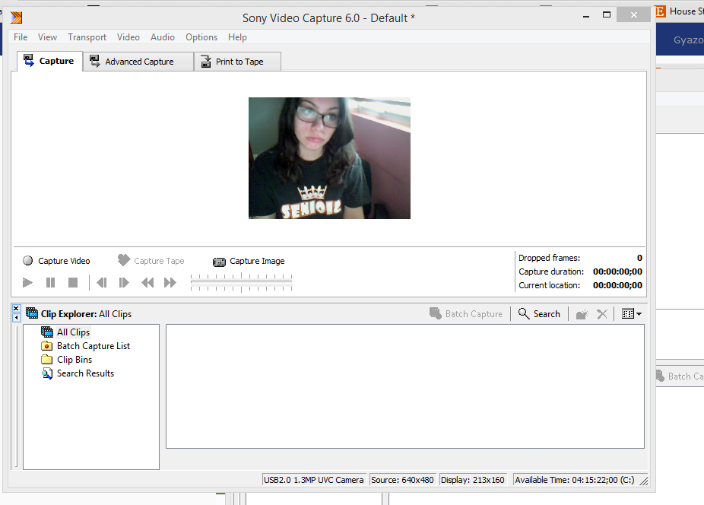Image resolution: width=704 pixels, height=505 pixels.
Task: Click the Stop transport button
Action: [x=73, y=283]
